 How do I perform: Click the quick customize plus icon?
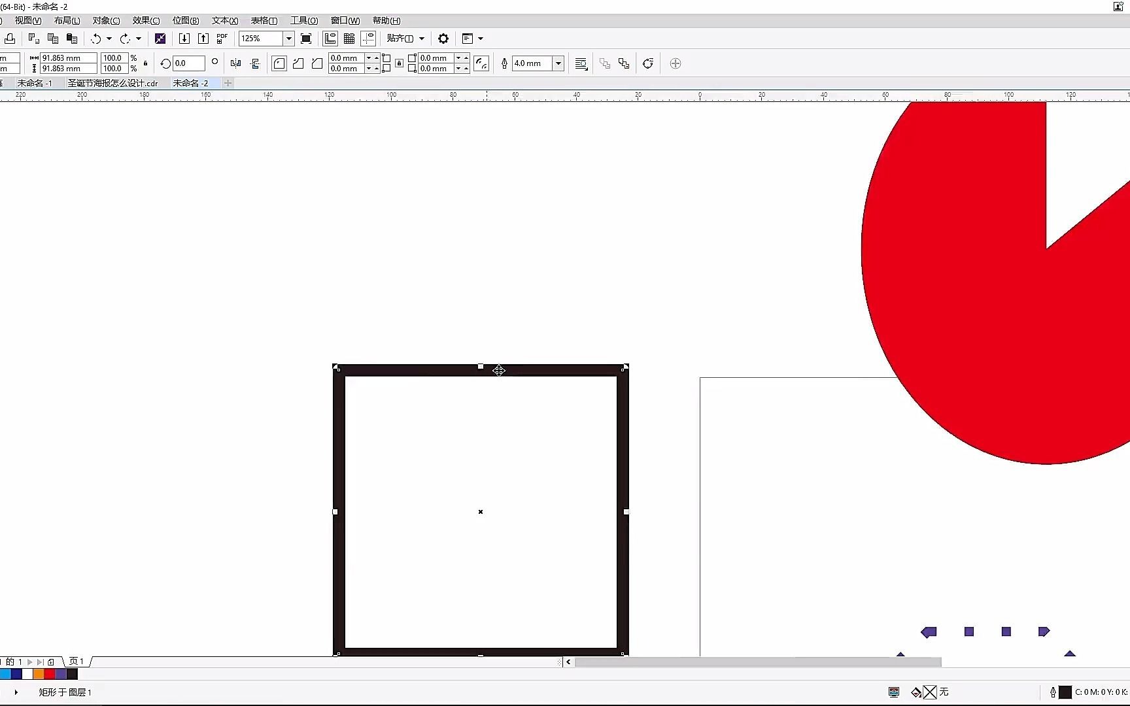[676, 63]
